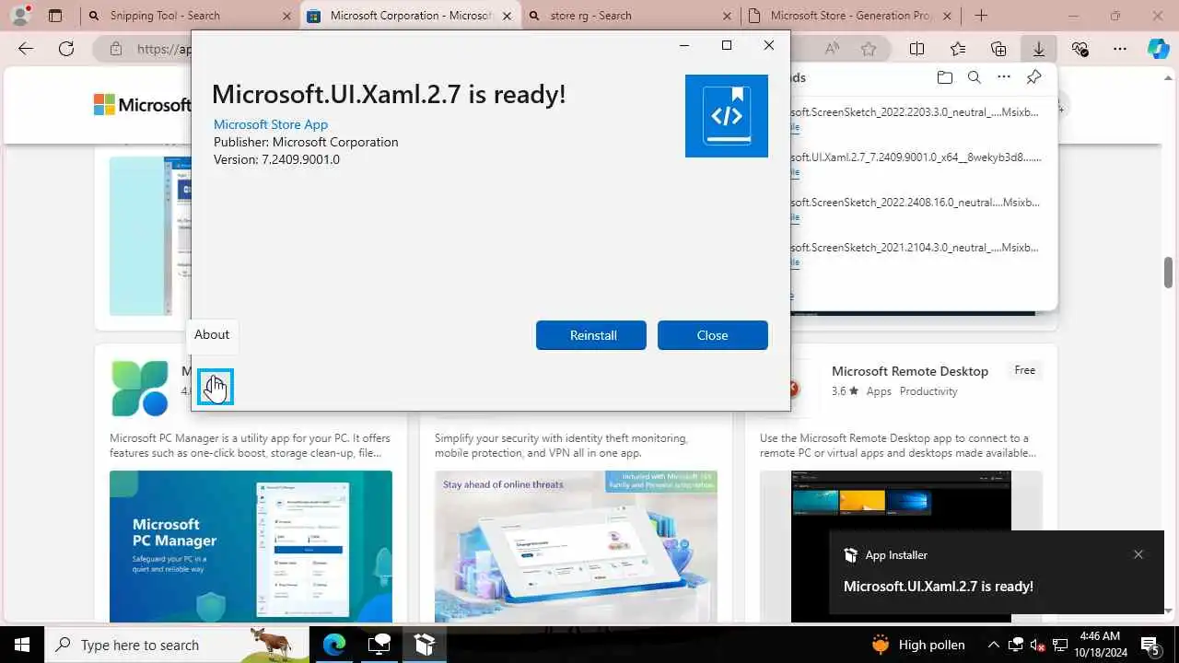The width and height of the screenshot is (1179, 663).
Task: Open High pollen weather widget
Action: (x=918, y=645)
